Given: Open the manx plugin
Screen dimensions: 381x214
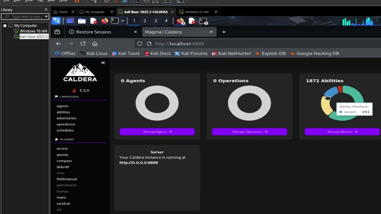Looking at the screenshot, I should click(61, 198).
